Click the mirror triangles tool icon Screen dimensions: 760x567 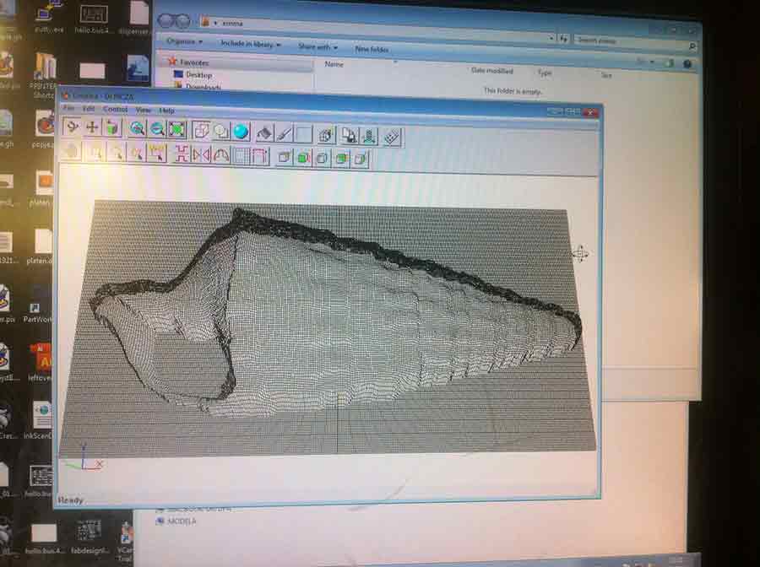point(201,154)
